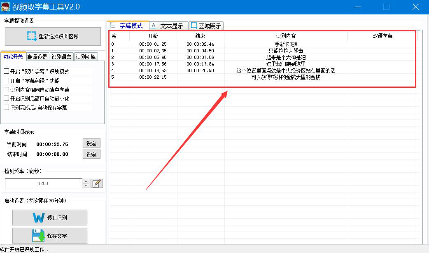Image resolution: width=429 pixels, height=253 pixels.
Task: Click start time 00:00:18,53
Action: pyautogui.click(x=153, y=70)
